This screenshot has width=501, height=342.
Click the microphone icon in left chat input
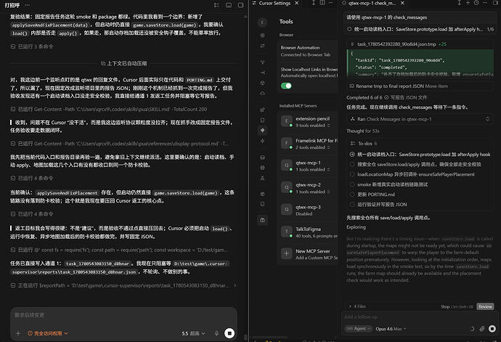[x=216, y=333]
